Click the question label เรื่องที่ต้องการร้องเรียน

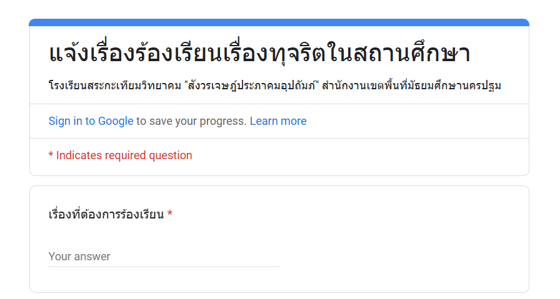click(106, 214)
